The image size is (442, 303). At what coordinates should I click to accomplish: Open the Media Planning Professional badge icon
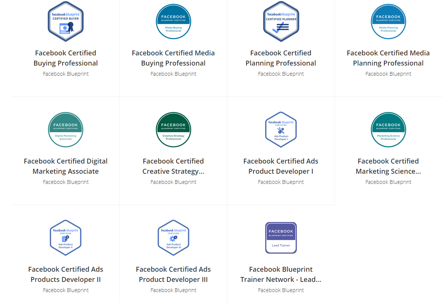pos(388,21)
